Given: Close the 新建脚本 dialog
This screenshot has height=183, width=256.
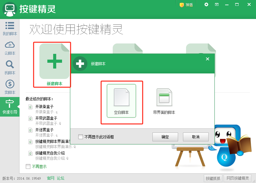Looking at the screenshot, I should pyautogui.click(x=207, y=59).
